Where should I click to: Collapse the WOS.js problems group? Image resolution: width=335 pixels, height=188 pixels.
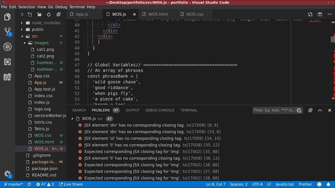click(72, 119)
